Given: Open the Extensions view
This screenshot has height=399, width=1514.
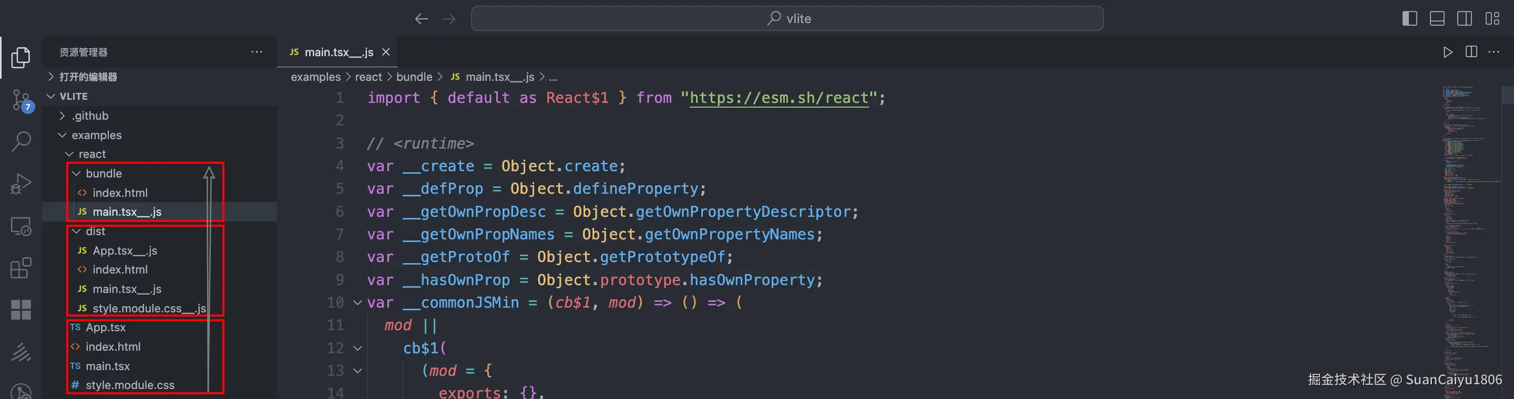Looking at the screenshot, I should coord(21,268).
